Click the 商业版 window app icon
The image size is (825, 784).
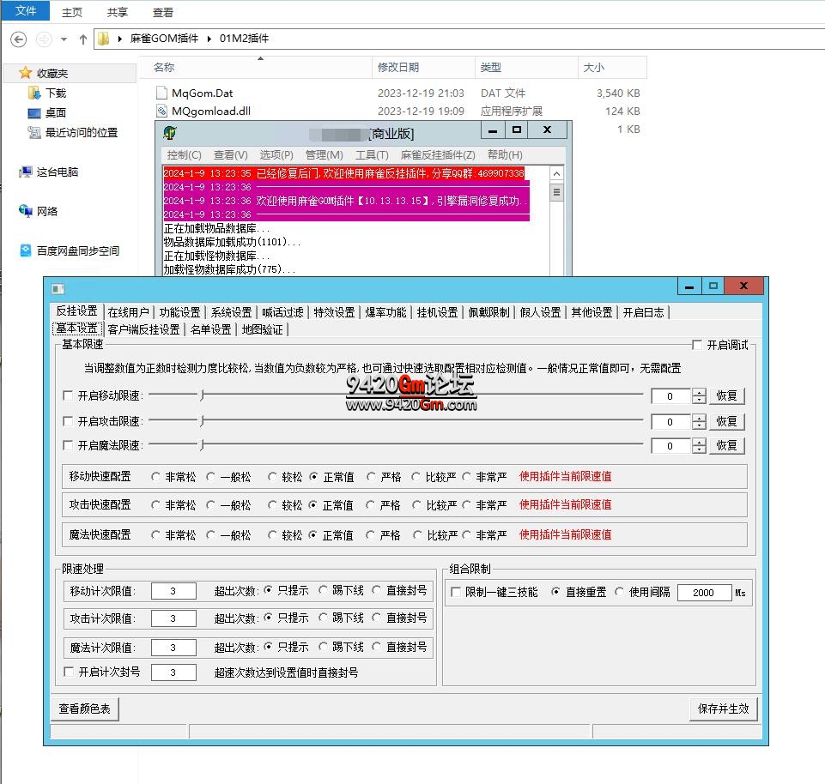pyautogui.click(x=170, y=133)
